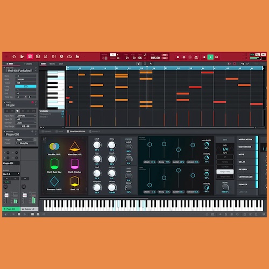Image resolution: width=269 pixels, height=269 pixels.
Task: Switch to the PROJECT tab
Action: click(95, 131)
